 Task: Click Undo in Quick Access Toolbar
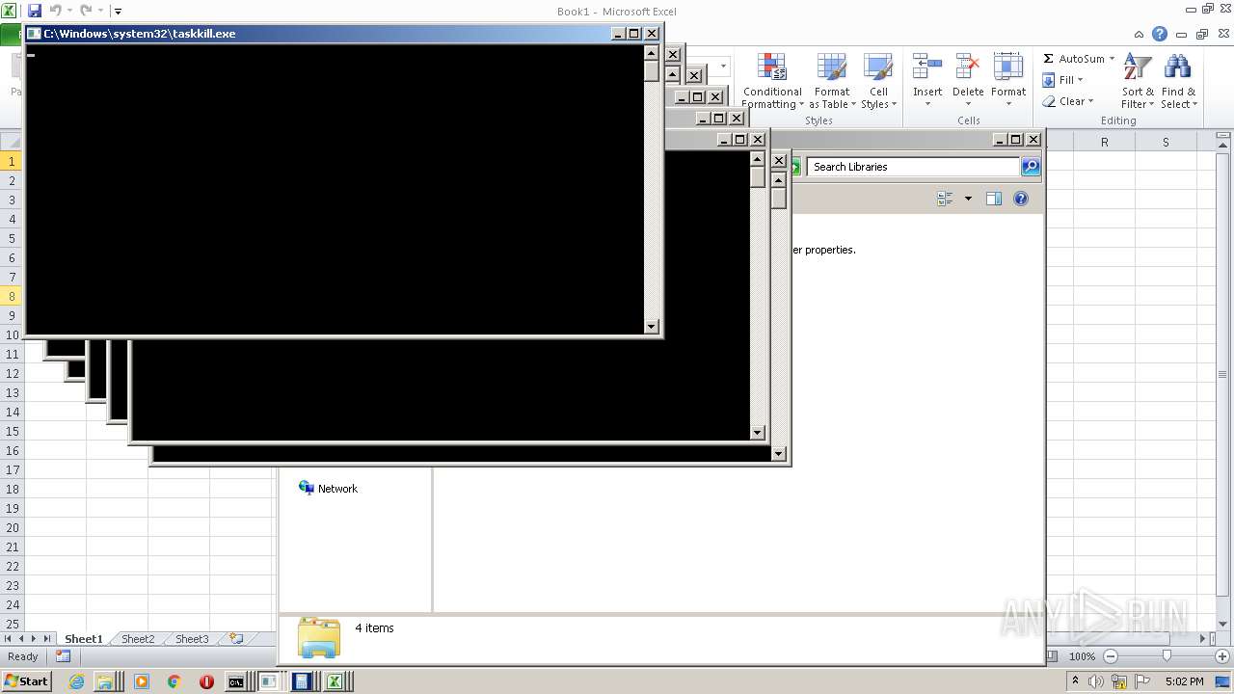point(56,11)
